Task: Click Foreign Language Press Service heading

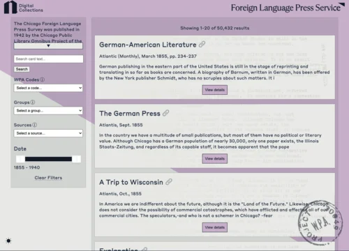Action: 285,8
